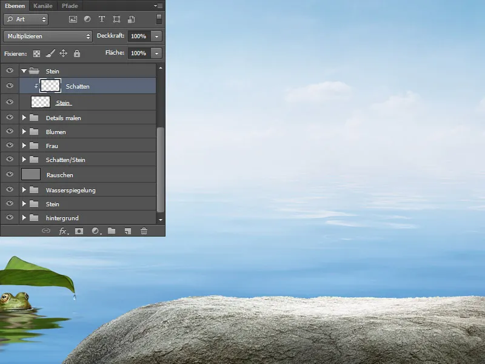Open the Fläche slider arrow
The image size is (485, 364).
[x=156, y=53]
